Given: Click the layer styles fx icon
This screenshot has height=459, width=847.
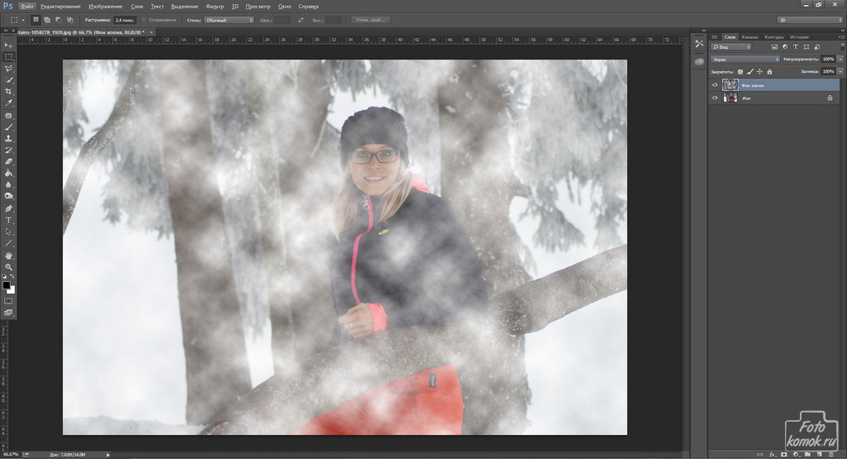Looking at the screenshot, I should point(773,455).
